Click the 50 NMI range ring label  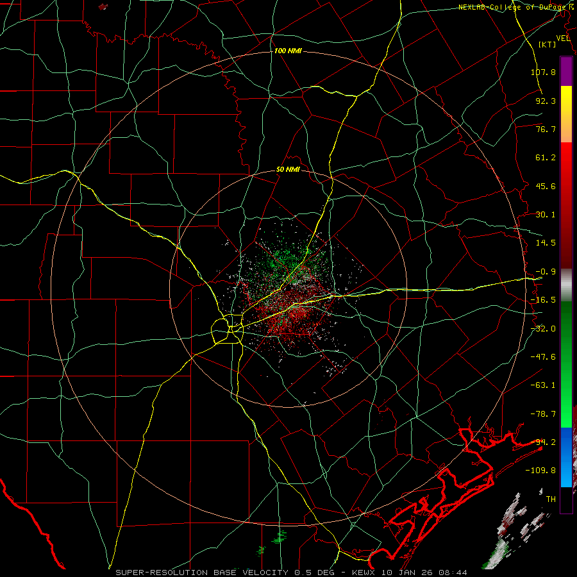coord(288,170)
